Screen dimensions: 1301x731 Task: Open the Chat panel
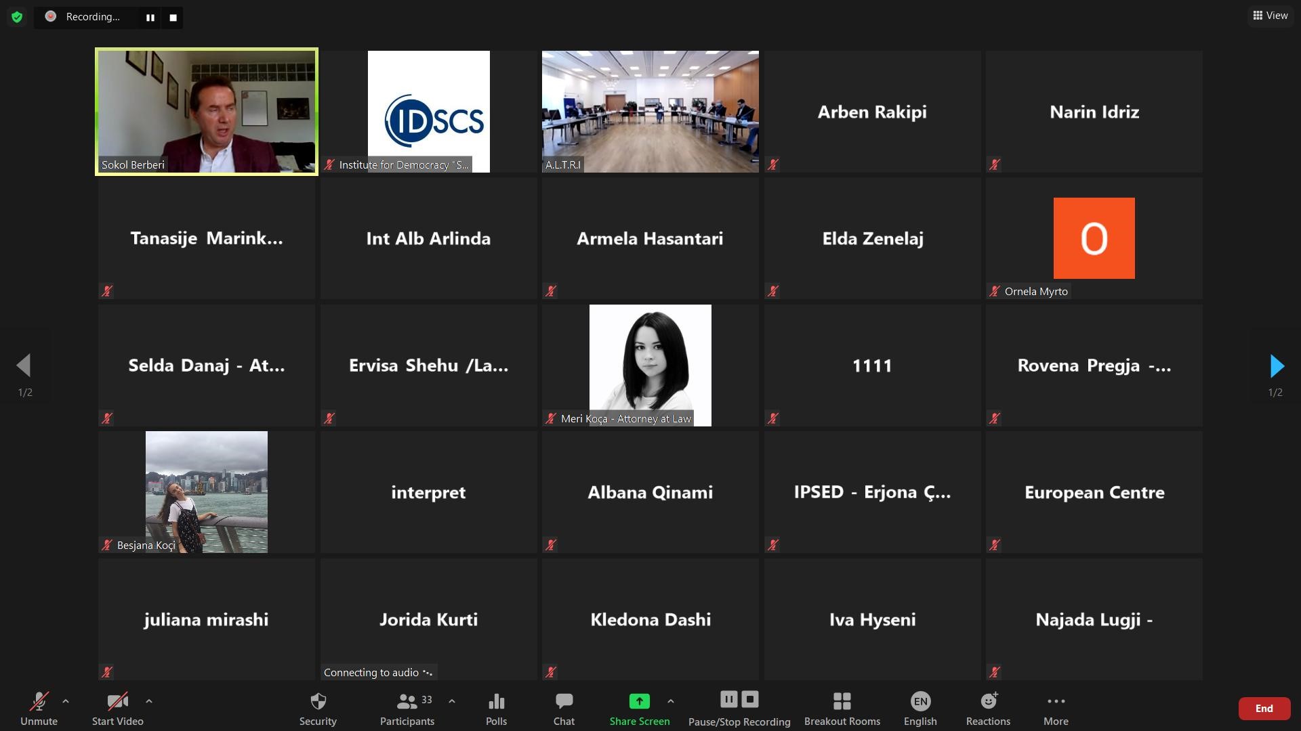tap(564, 709)
